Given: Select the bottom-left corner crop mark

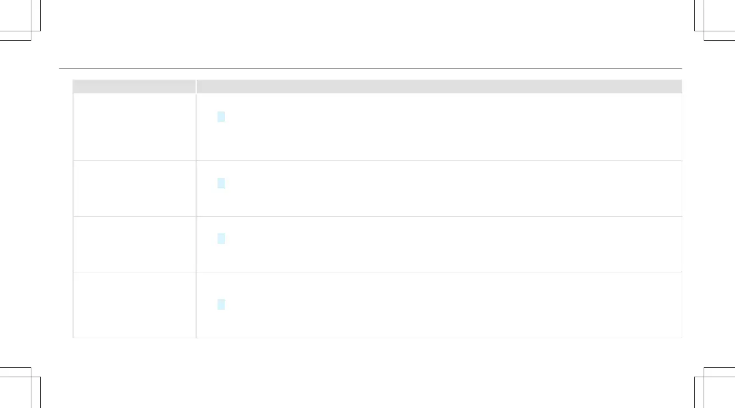Looking at the screenshot, I should click(20, 387).
